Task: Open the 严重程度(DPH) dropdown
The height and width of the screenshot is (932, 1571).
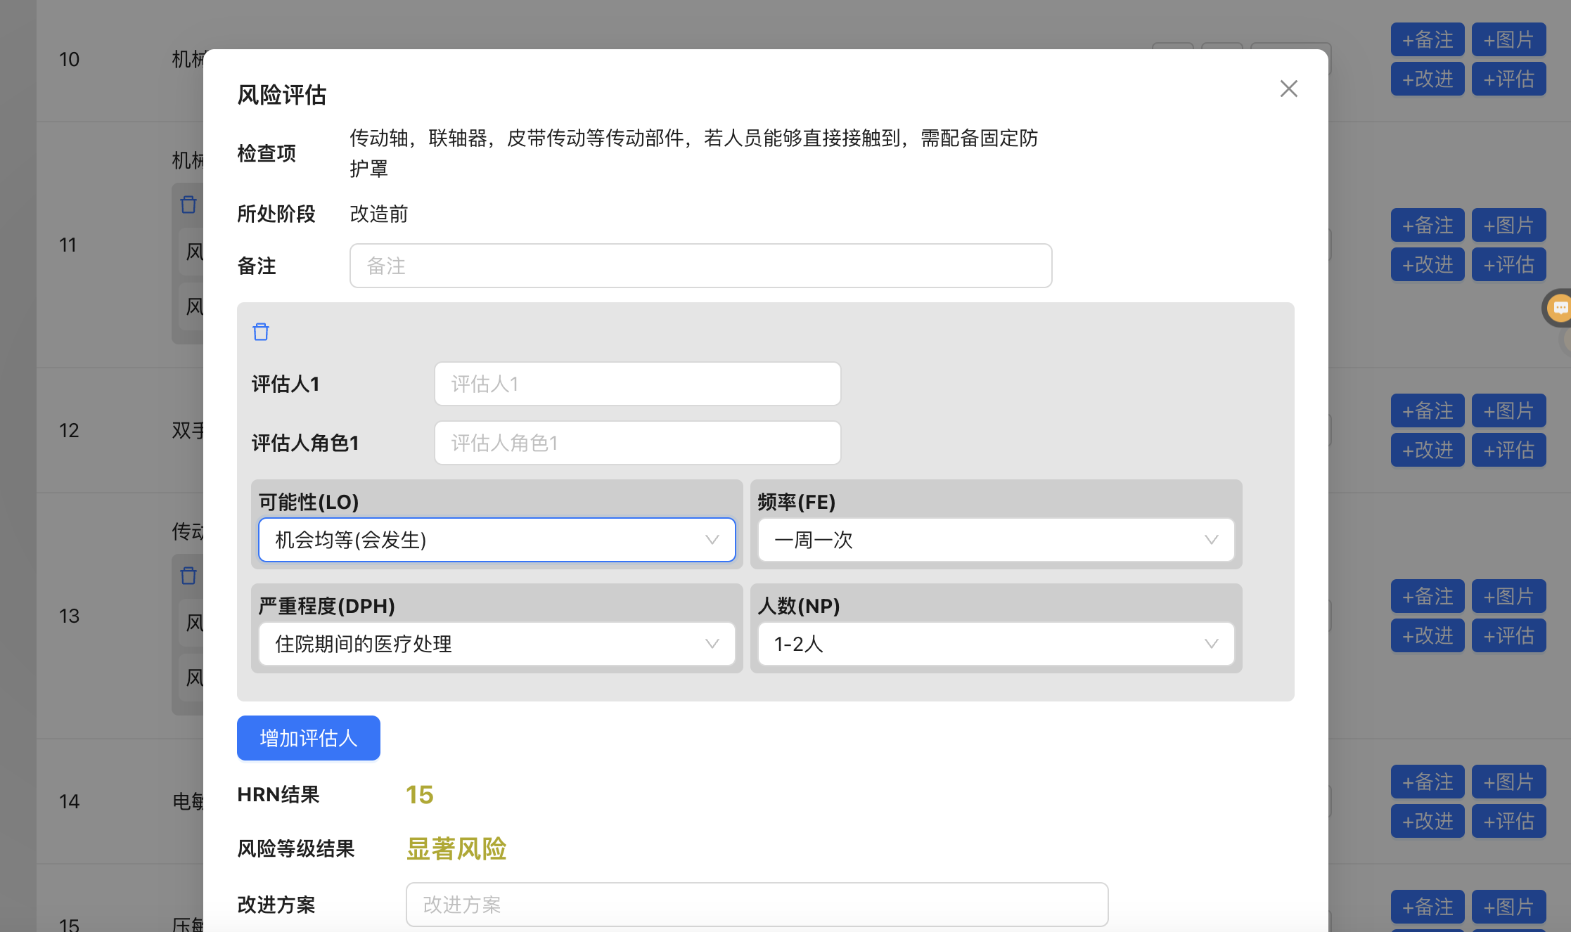Action: 496,644
